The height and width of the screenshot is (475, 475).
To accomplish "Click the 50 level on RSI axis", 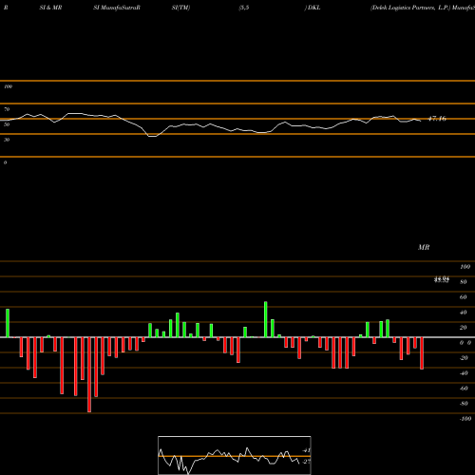I will coord(7,124).
